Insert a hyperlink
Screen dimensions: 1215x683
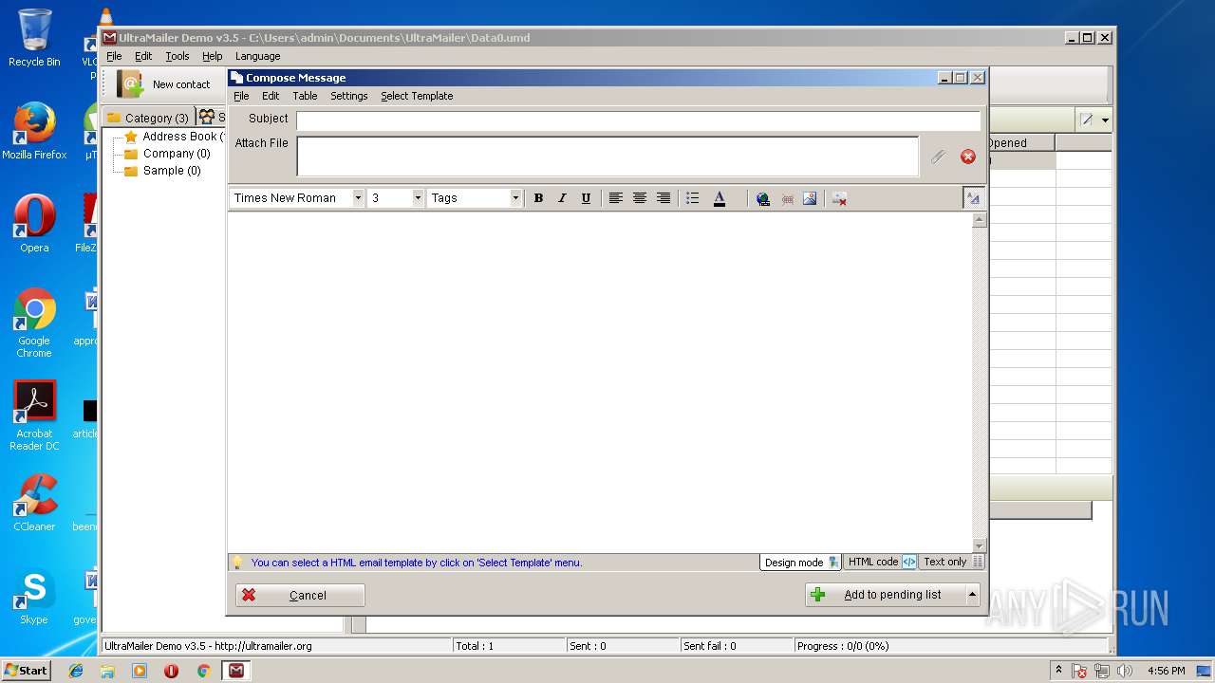point(763,198)
